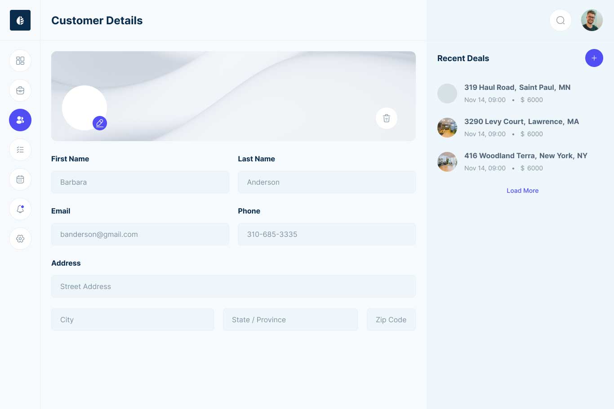Add a new deal with plus button
The image size is (614, 409).
[594, 58]
